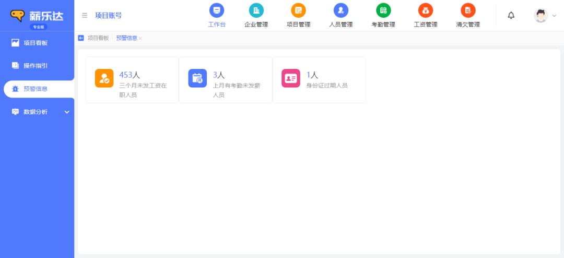Click orange unpaid-salary staff card icon
Screen dimensions: 564x258
[104, 78]
